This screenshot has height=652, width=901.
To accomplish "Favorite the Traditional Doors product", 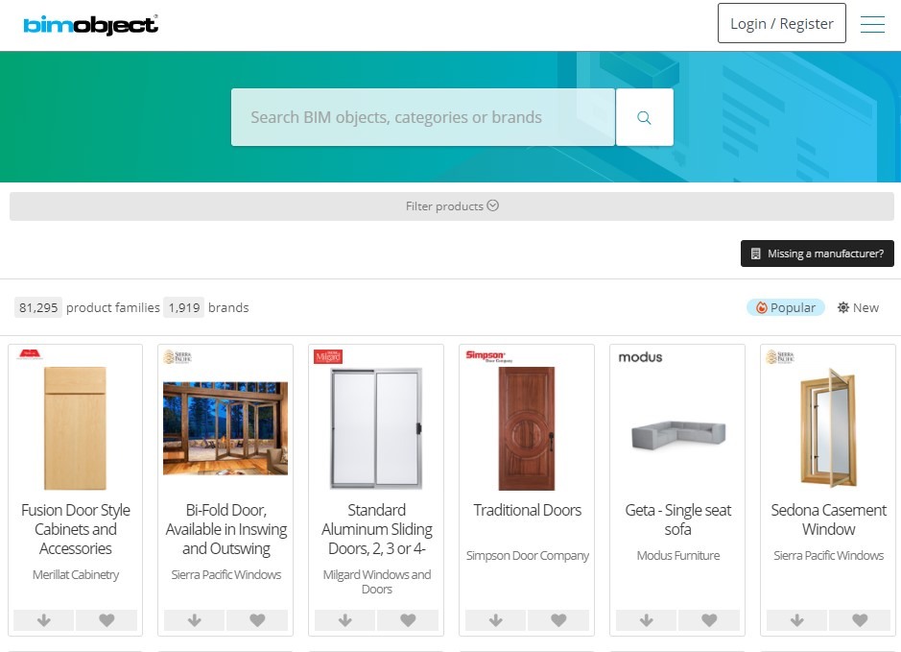I will click(x=558, y=619).
